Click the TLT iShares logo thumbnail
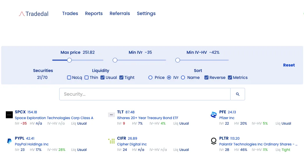The width and height of the screenshot is (304, 157). click(x=111, y=115)
